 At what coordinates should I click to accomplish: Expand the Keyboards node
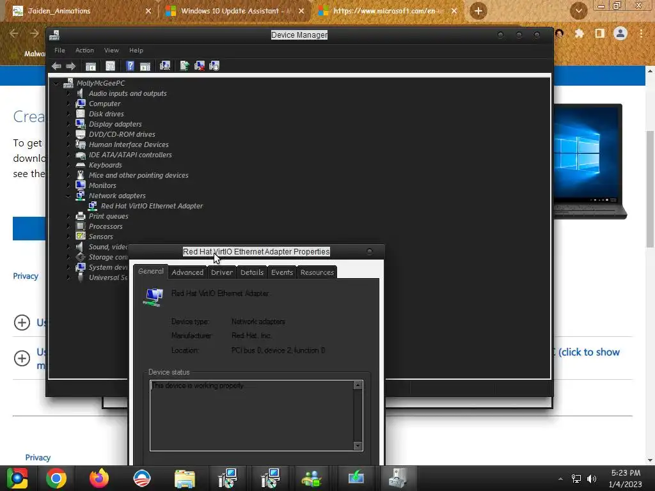(68, 165)
